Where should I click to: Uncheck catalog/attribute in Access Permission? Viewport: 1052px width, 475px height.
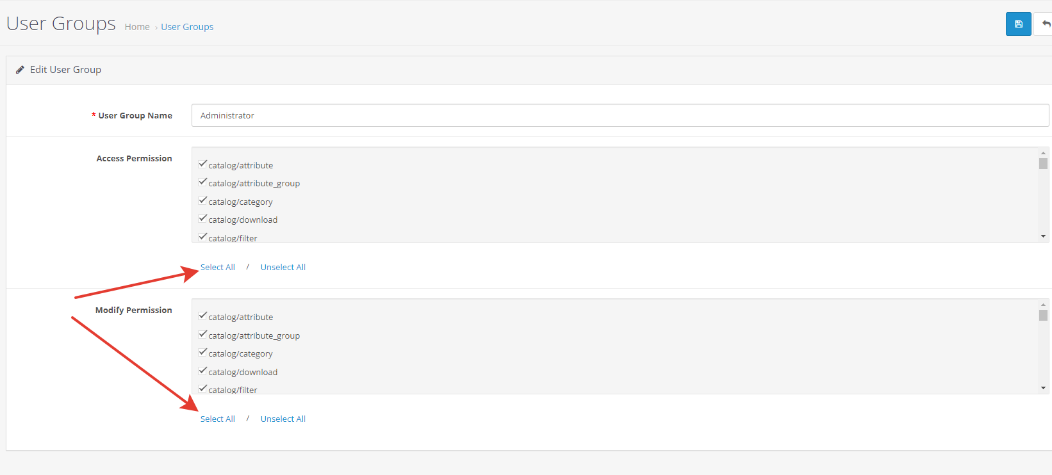pyautogui.click(x=202, y=165)
